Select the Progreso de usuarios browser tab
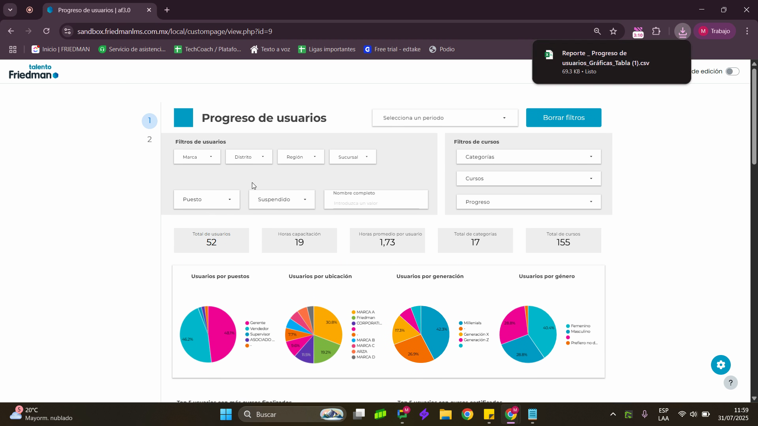This screenshot has width=758, height=426. point(95,10)
